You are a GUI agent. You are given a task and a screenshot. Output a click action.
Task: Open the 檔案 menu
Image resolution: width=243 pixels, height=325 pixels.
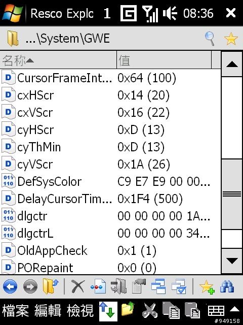pyautogui.click(x=16, y=311)
